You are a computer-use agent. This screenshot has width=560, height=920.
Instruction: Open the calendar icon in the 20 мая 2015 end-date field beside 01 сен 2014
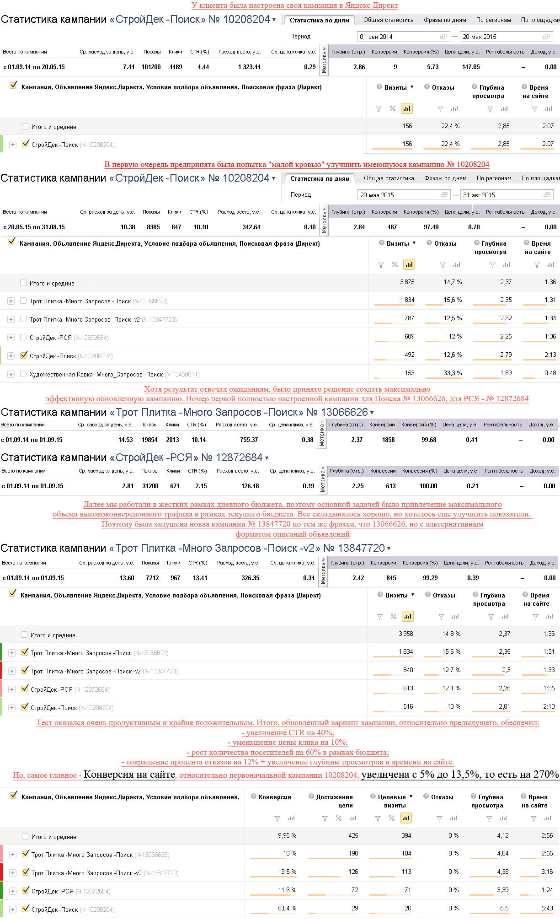coord(546,37)
